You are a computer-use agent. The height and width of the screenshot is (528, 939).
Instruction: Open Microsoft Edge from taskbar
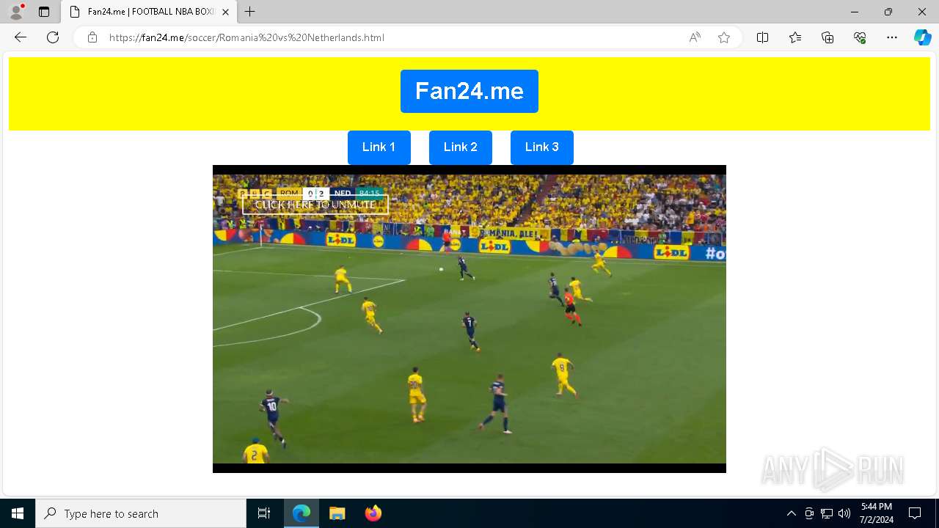click(x=302, y=513)
